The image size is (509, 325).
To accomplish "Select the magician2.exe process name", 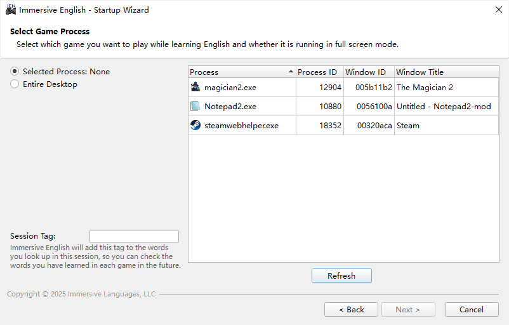I will (230, 88).
